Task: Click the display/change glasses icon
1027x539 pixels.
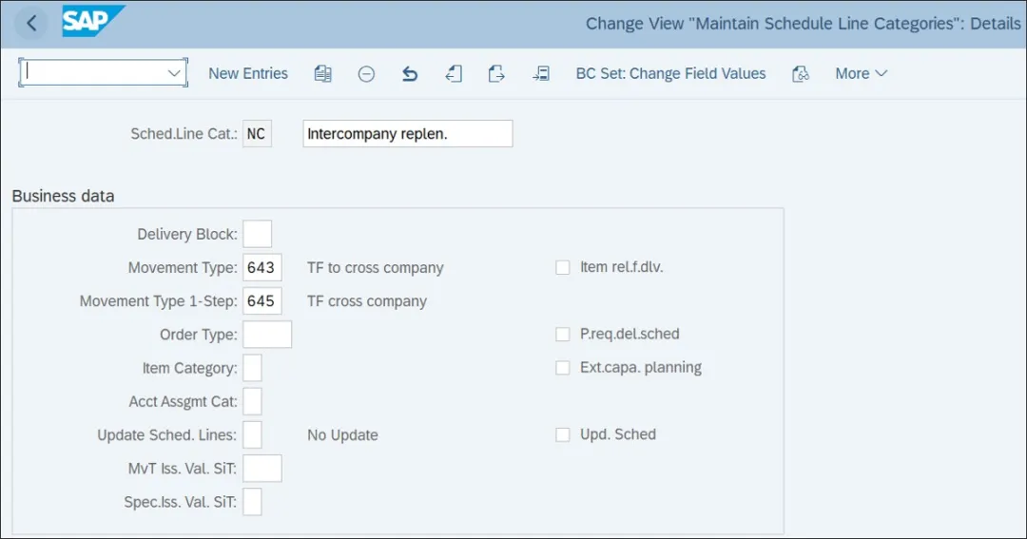Action: (801, 73)
